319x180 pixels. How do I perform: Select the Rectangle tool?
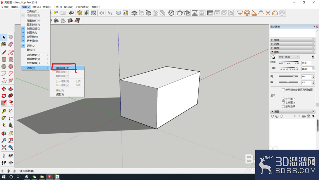4,59
